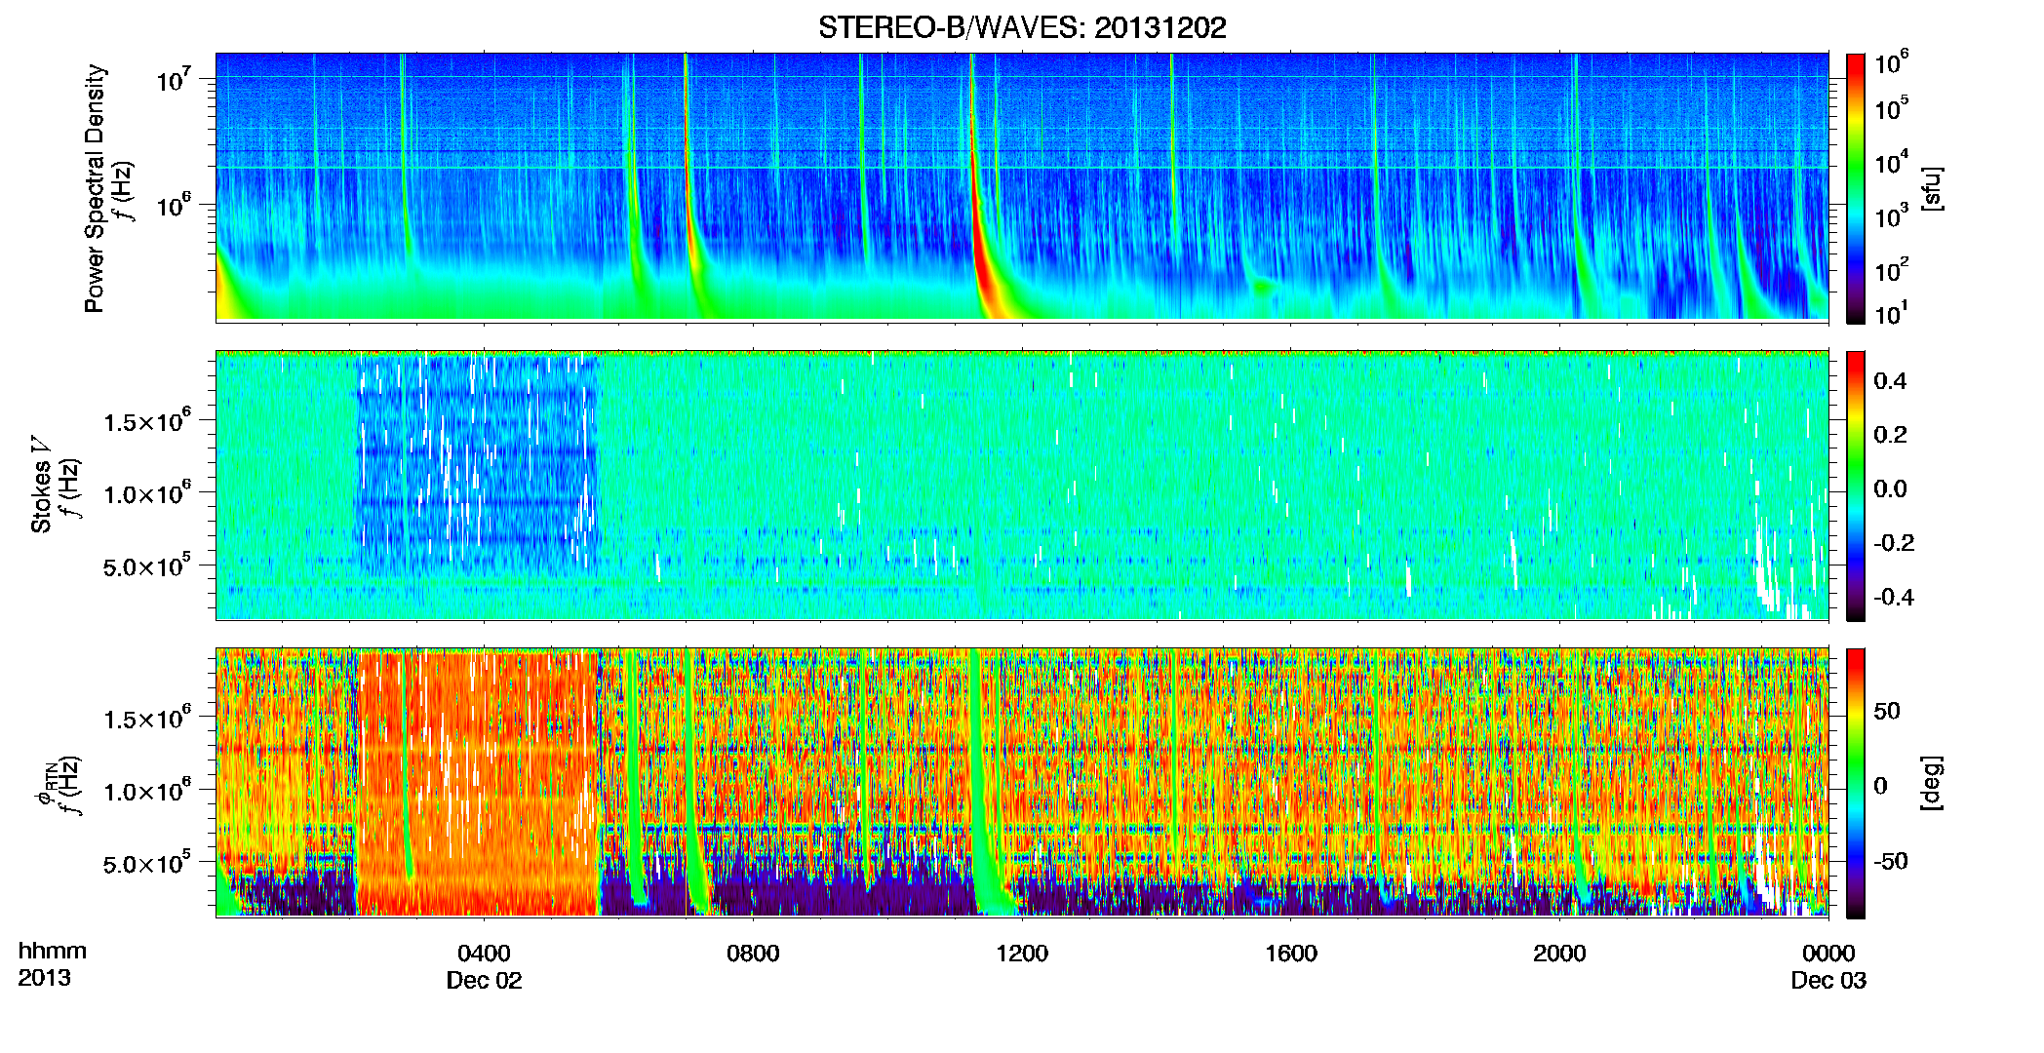Click the 0 value on degrees color bar
The width and height of the screenshot is (2044, 1053).
coord(1881,786)
